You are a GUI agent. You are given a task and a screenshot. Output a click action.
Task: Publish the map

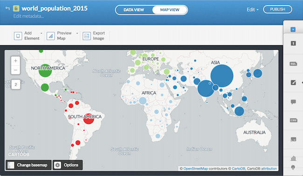(x=277, y=9)
